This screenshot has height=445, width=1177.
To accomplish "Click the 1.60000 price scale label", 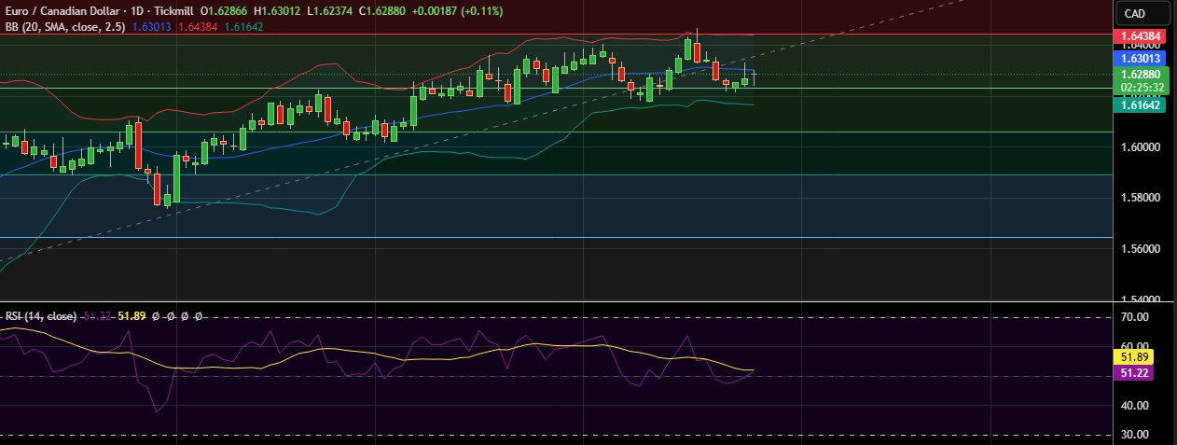I will coord(1141,147).
